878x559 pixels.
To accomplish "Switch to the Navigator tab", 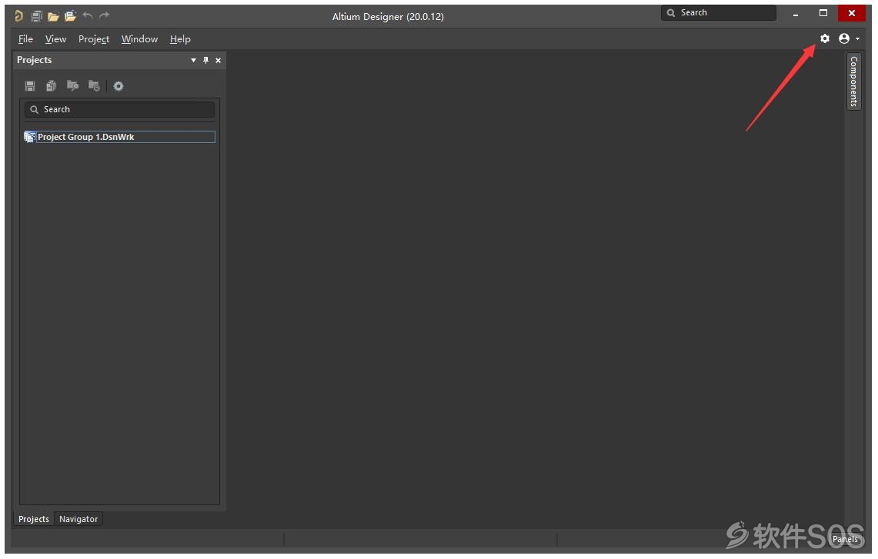I will pos(78,519).
